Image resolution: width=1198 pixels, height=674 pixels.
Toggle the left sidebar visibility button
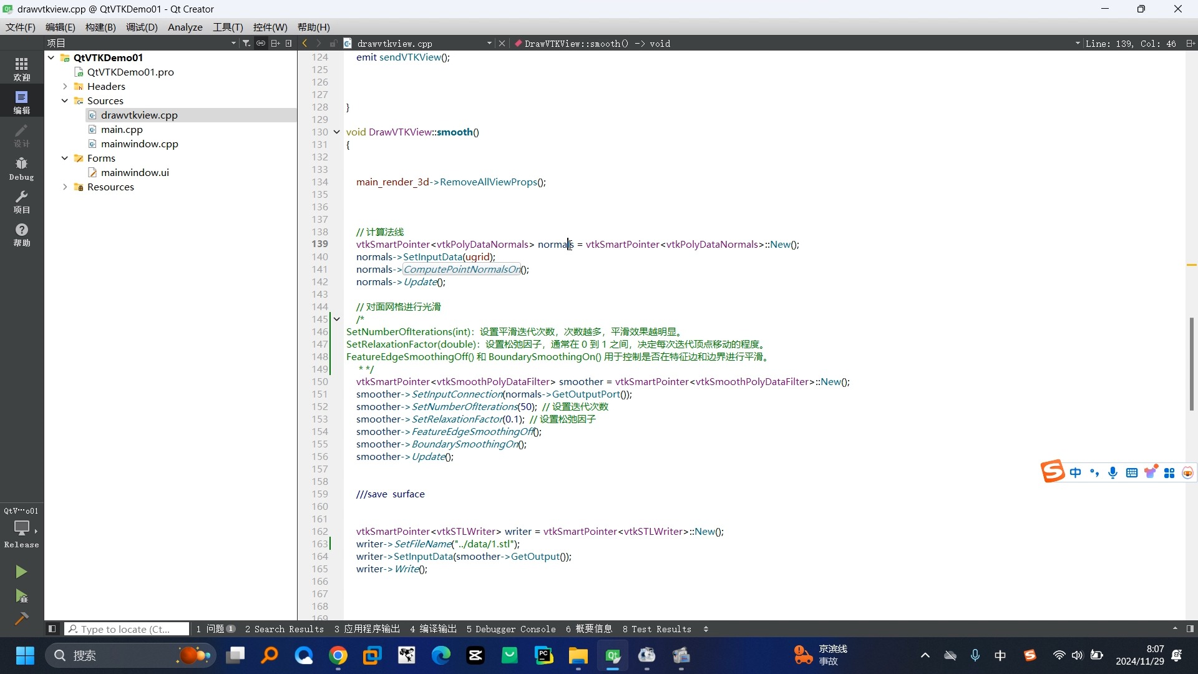tap(52, 629)
